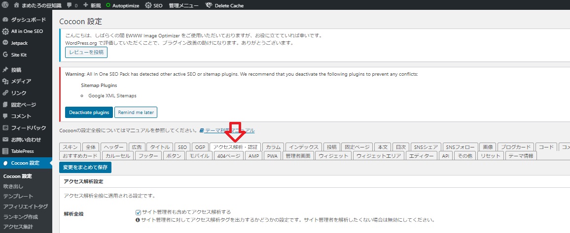
Task: Switch to the ボタン tab
Action: 174,156
